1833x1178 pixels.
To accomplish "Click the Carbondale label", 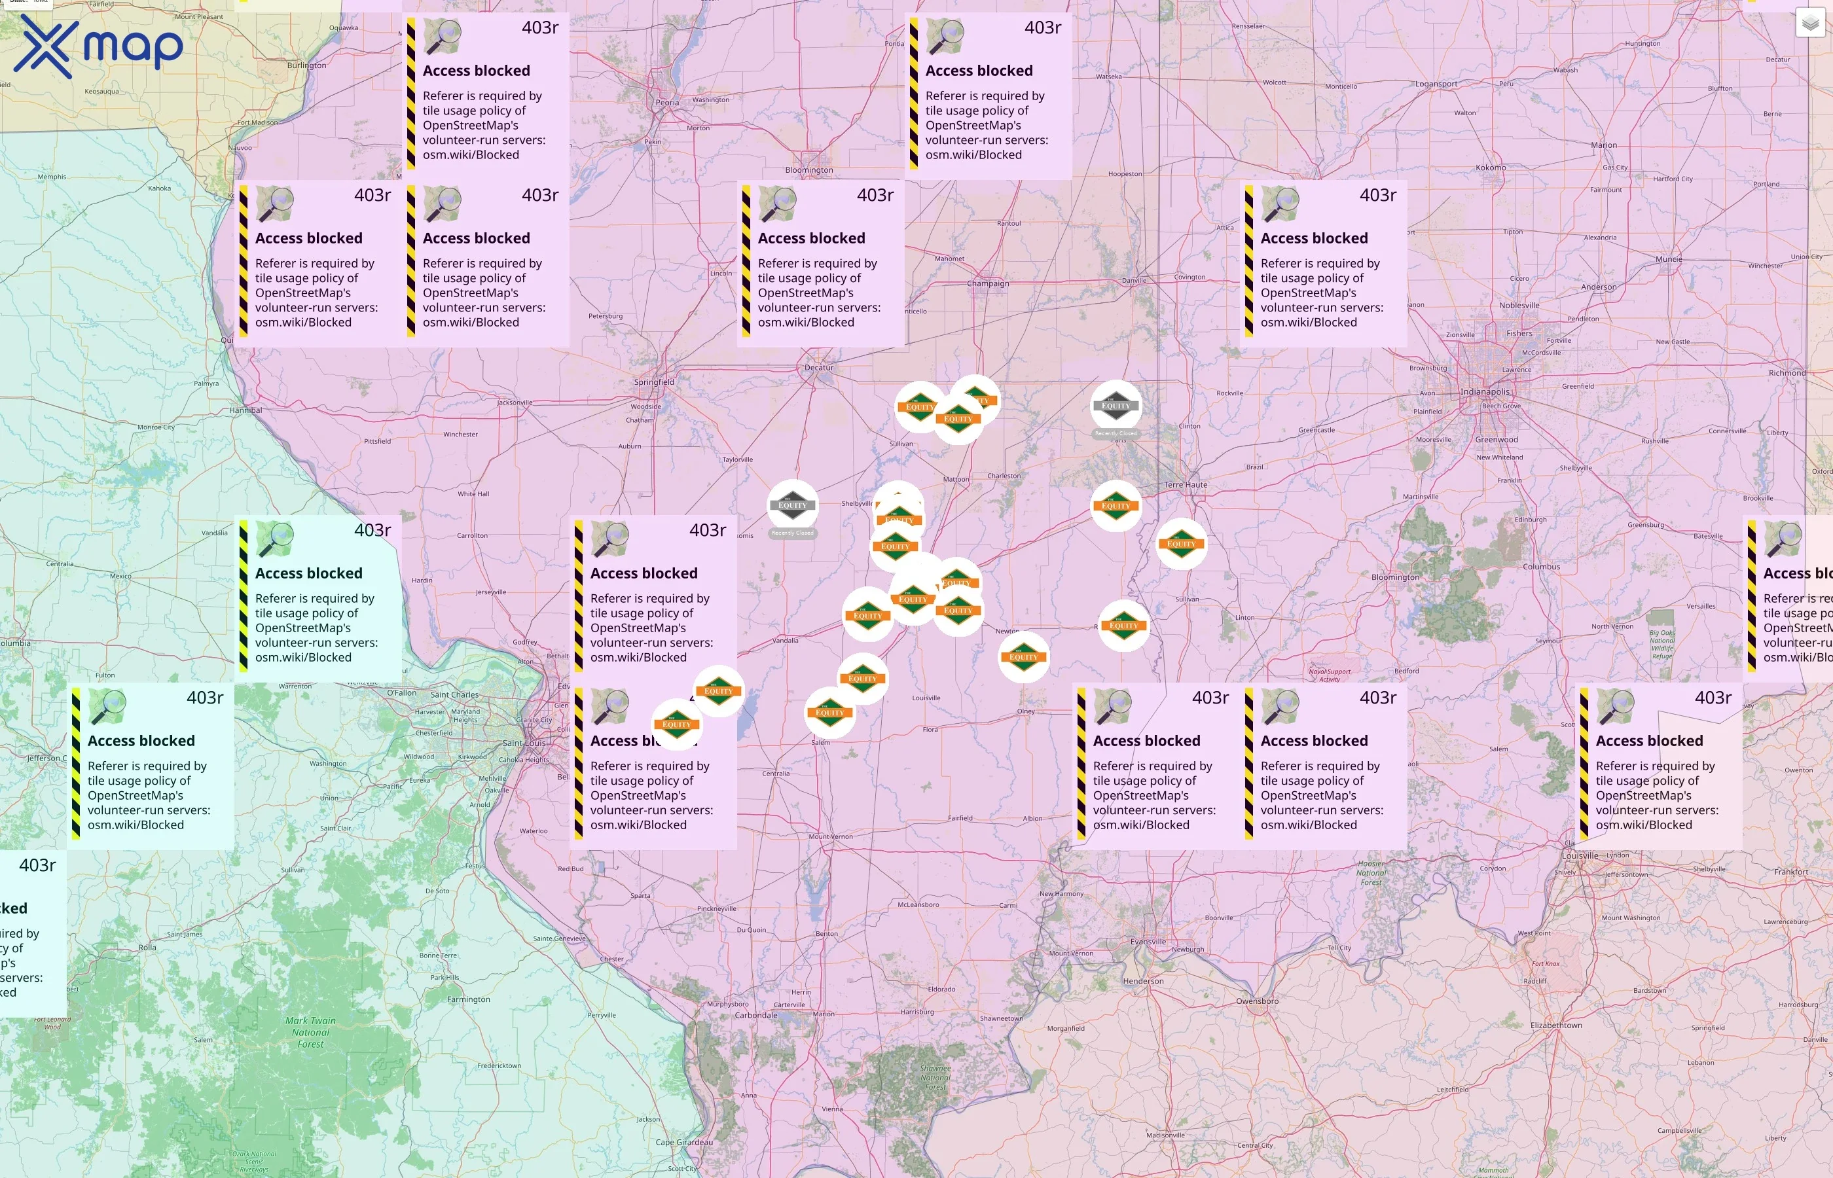I will coord(756,1015).
